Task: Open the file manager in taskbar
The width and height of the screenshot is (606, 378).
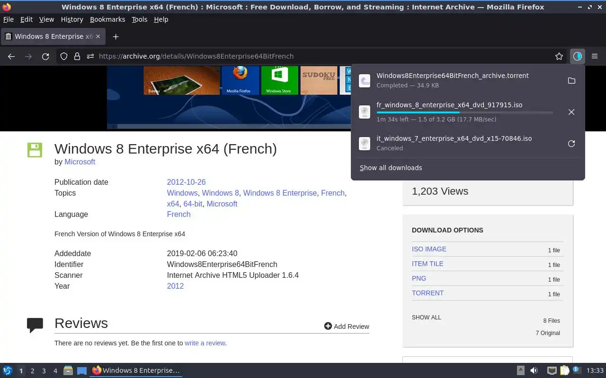Action: 68,370
